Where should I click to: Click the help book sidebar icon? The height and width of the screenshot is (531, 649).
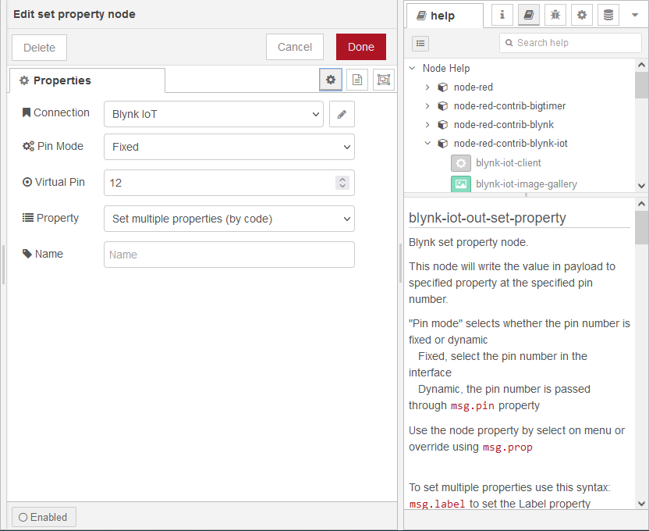(529, 16)
